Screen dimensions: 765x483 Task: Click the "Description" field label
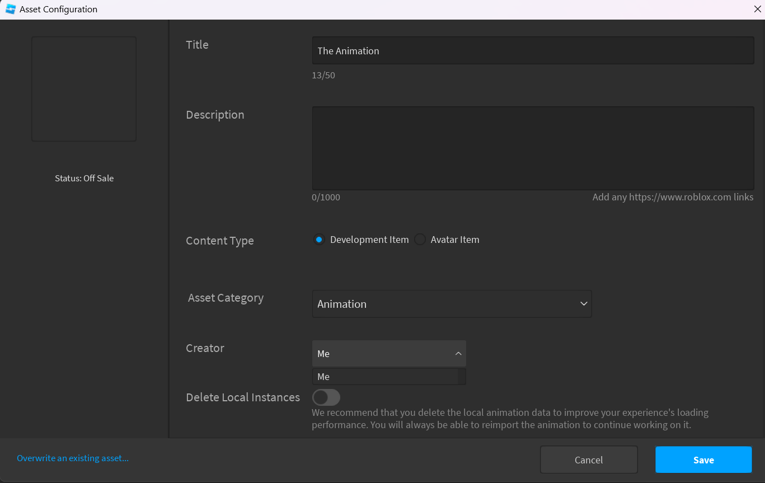click(215, 115)
